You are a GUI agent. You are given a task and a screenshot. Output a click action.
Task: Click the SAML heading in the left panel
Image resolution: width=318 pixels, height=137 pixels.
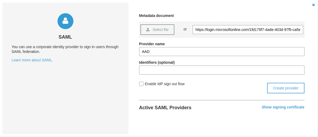tap(65, 37)
